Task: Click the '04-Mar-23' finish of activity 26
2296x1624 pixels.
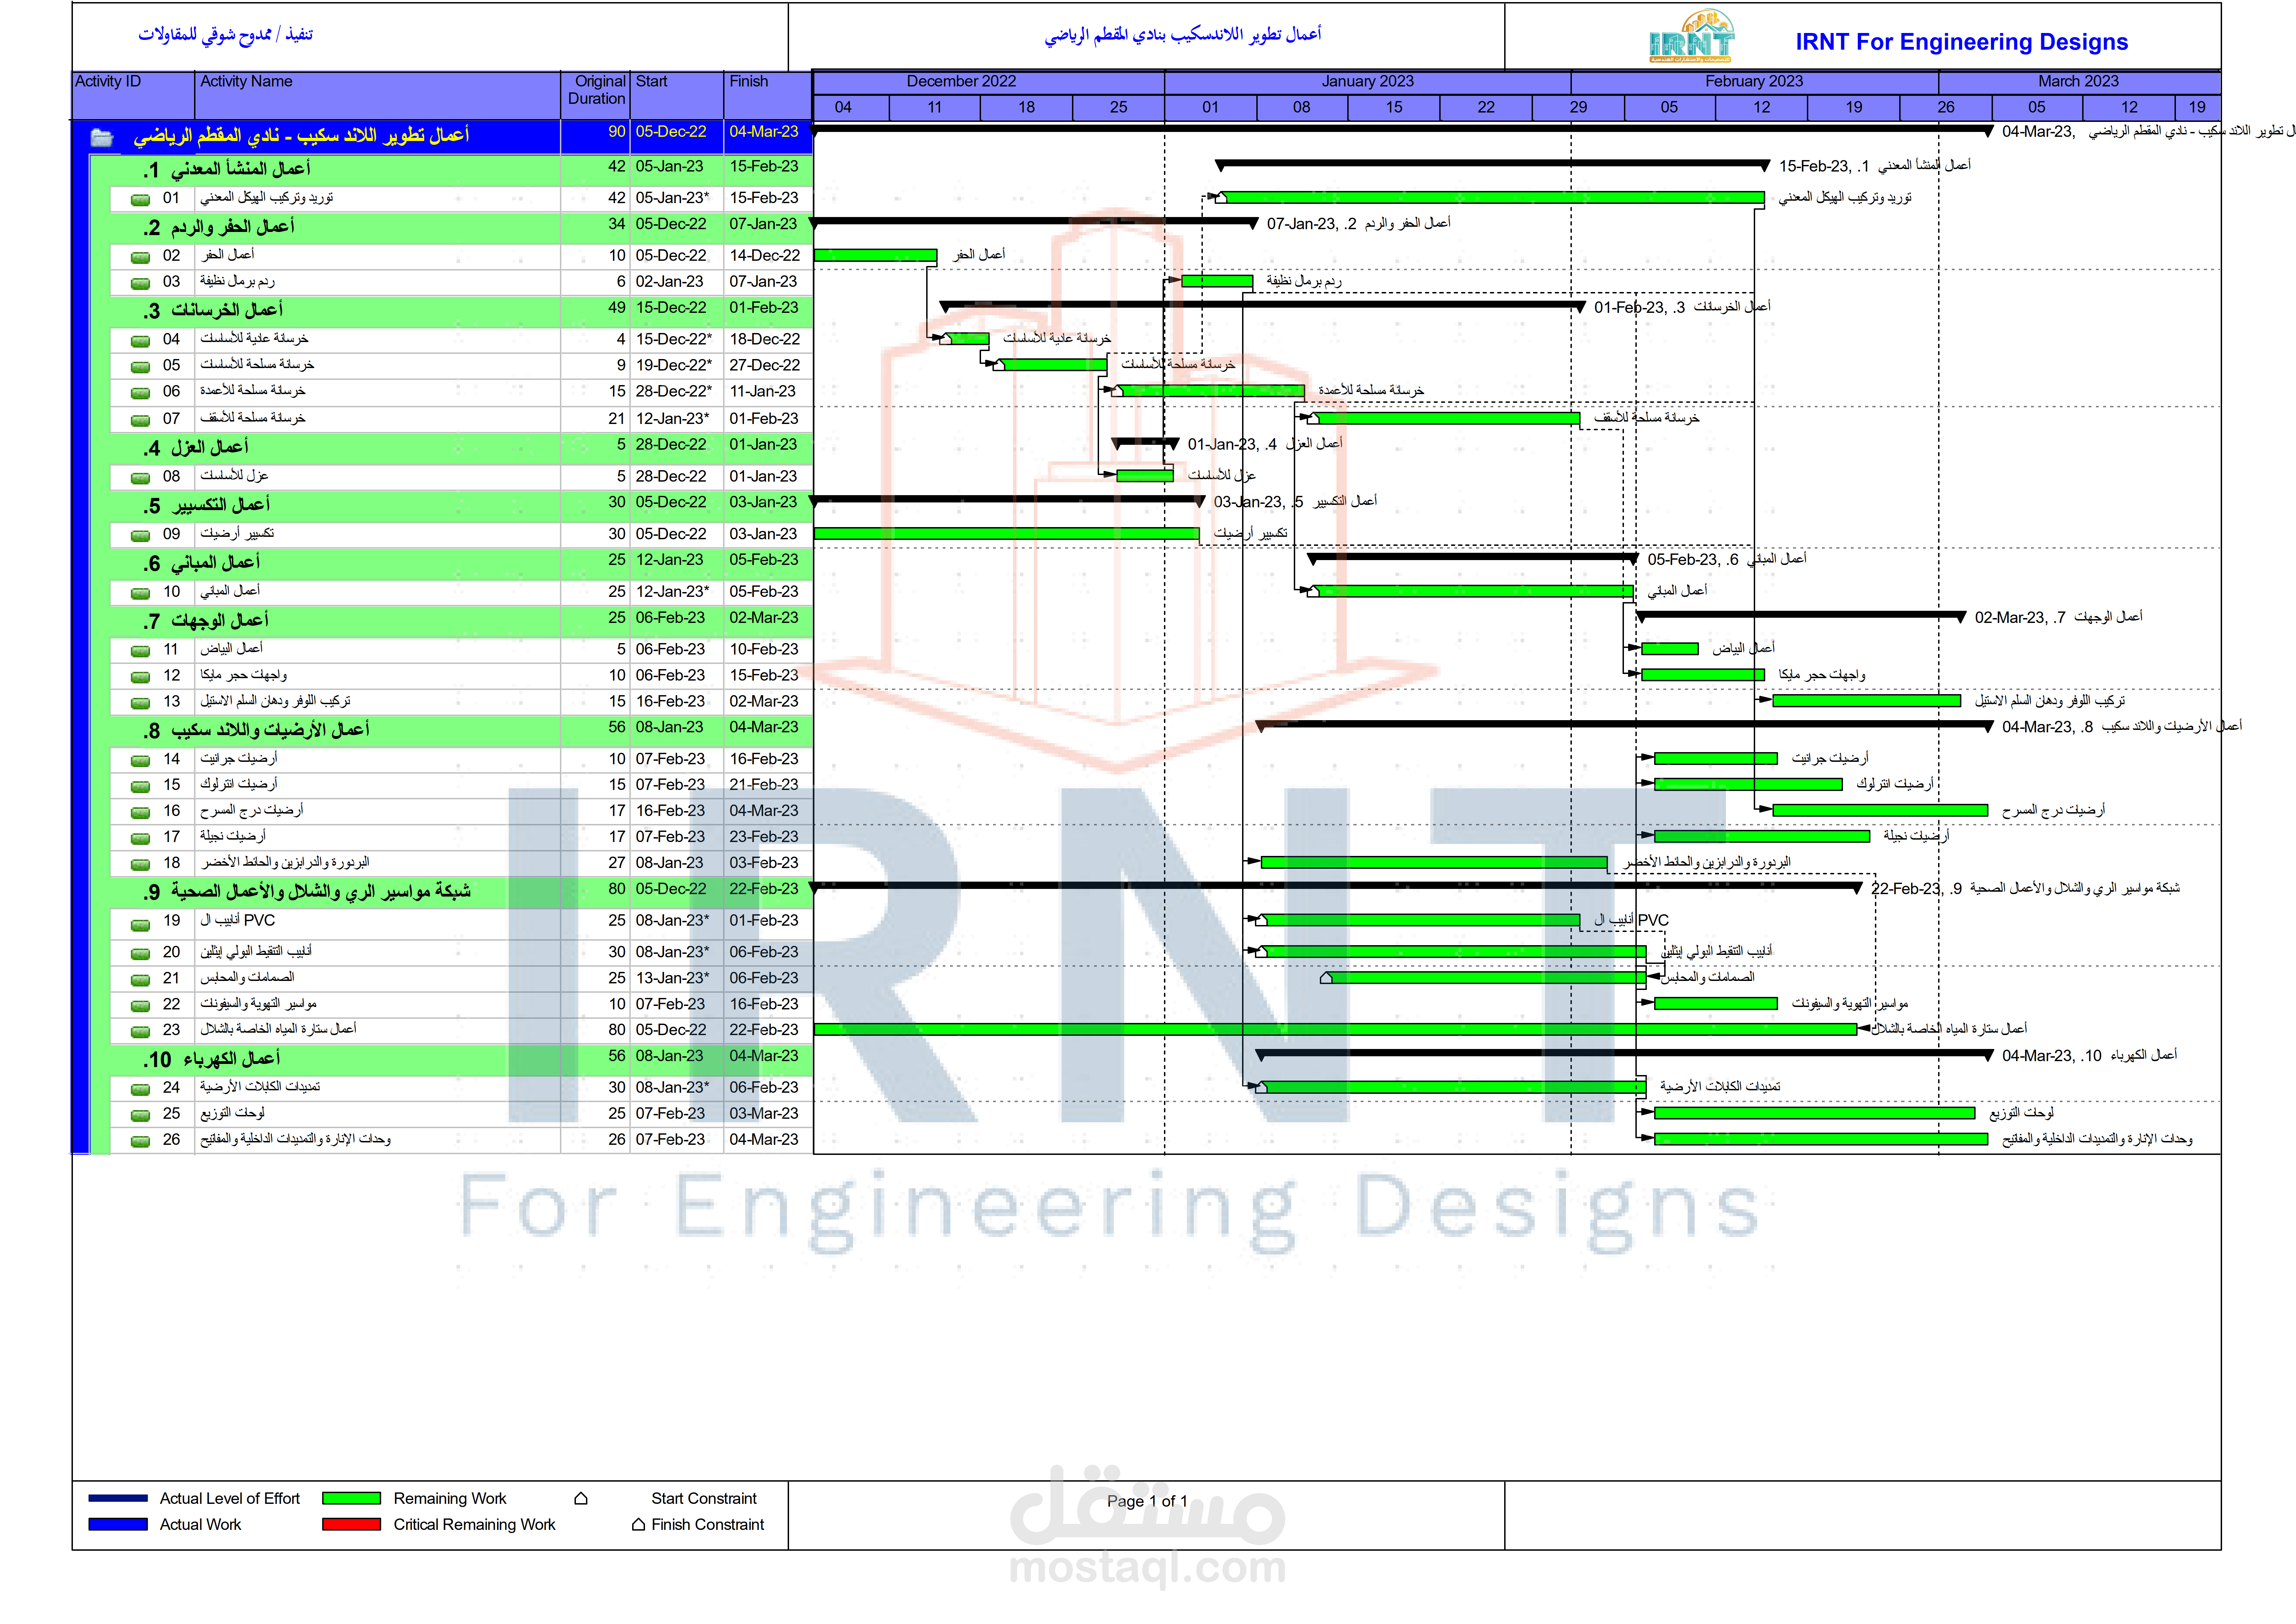Action: 764,1139
